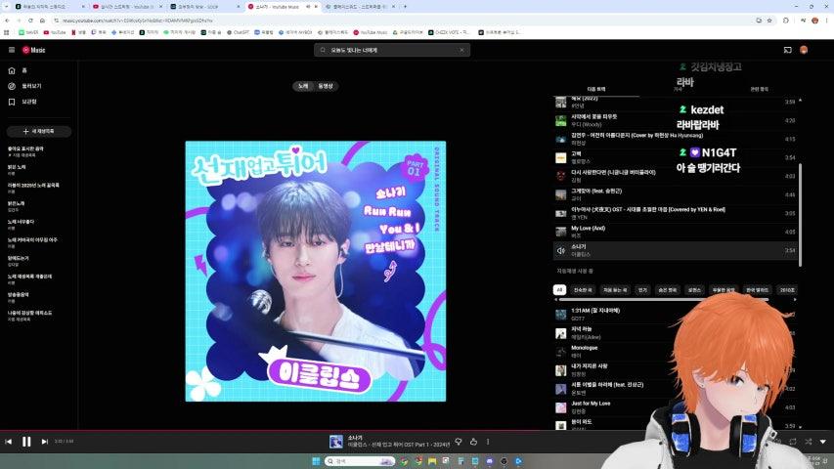Switch to the YouTube streaming browser tab
This screenshot has width=834, height=469.
(x=126, y=7)
